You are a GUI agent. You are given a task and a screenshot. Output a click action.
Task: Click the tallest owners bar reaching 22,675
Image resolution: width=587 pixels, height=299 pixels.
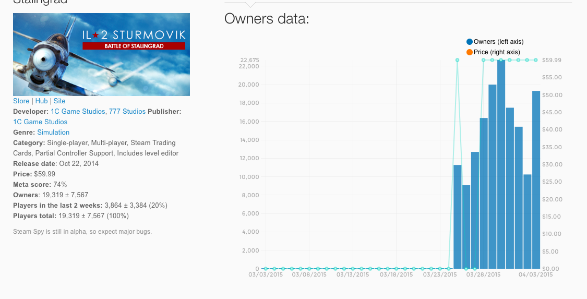click(501, 164)
